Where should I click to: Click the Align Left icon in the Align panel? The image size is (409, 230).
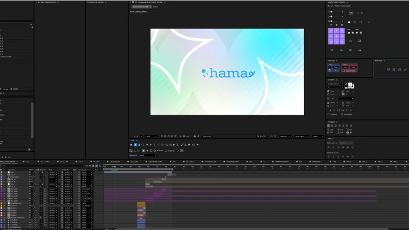point(328,147)
